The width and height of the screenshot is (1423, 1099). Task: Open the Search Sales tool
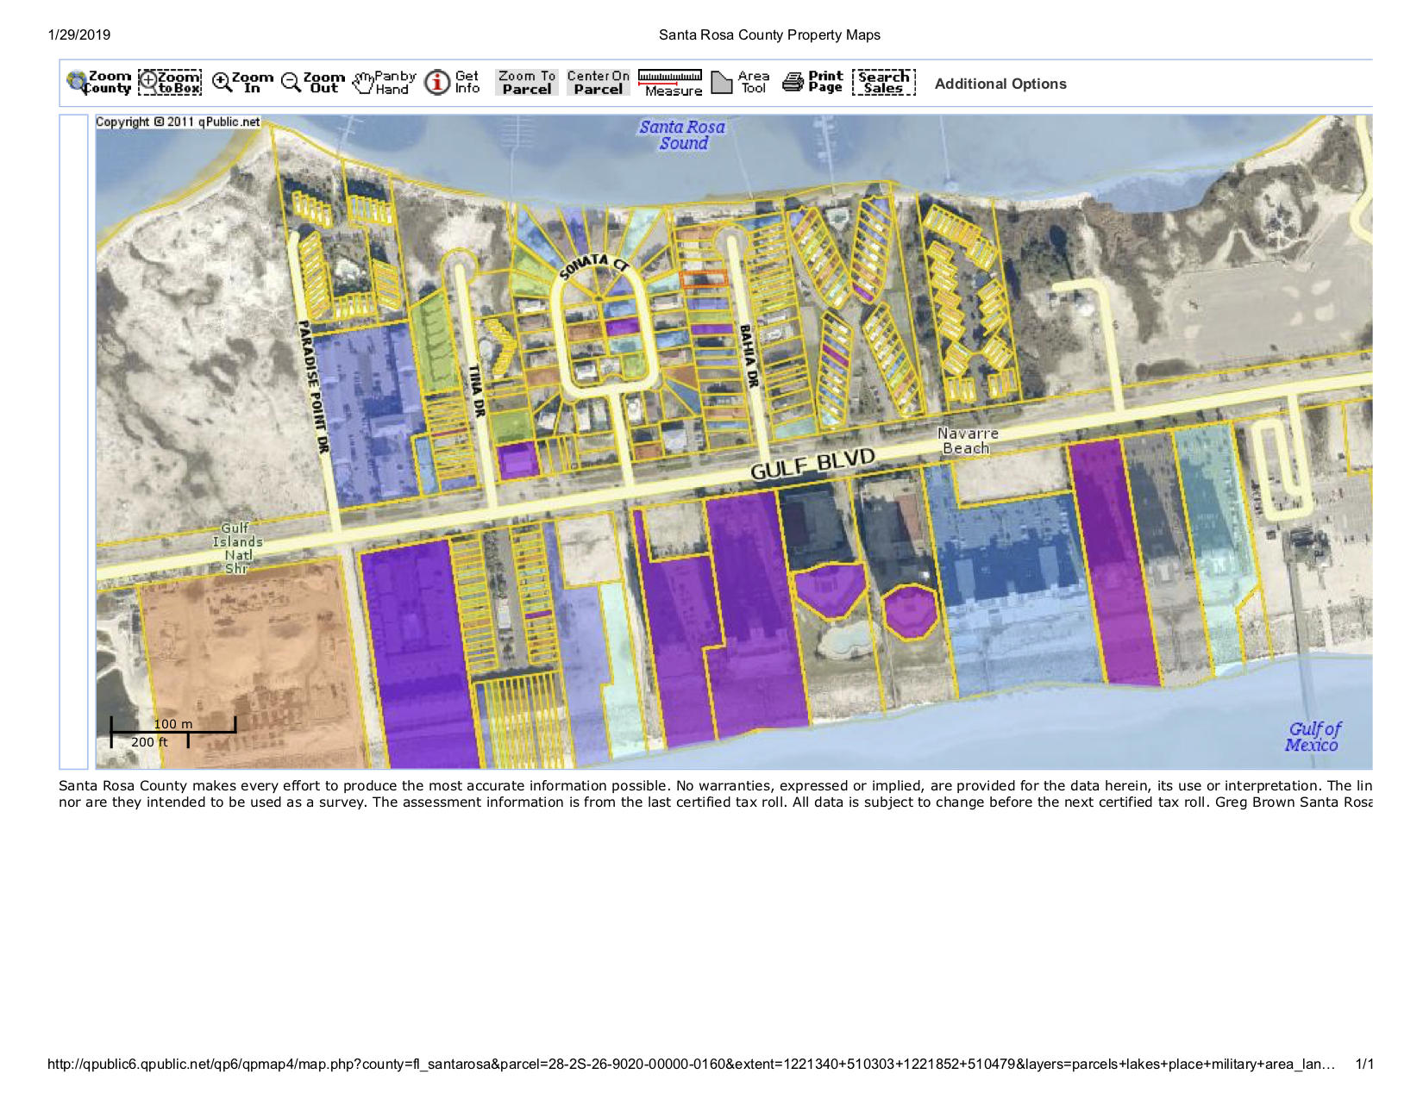(883, 83)
